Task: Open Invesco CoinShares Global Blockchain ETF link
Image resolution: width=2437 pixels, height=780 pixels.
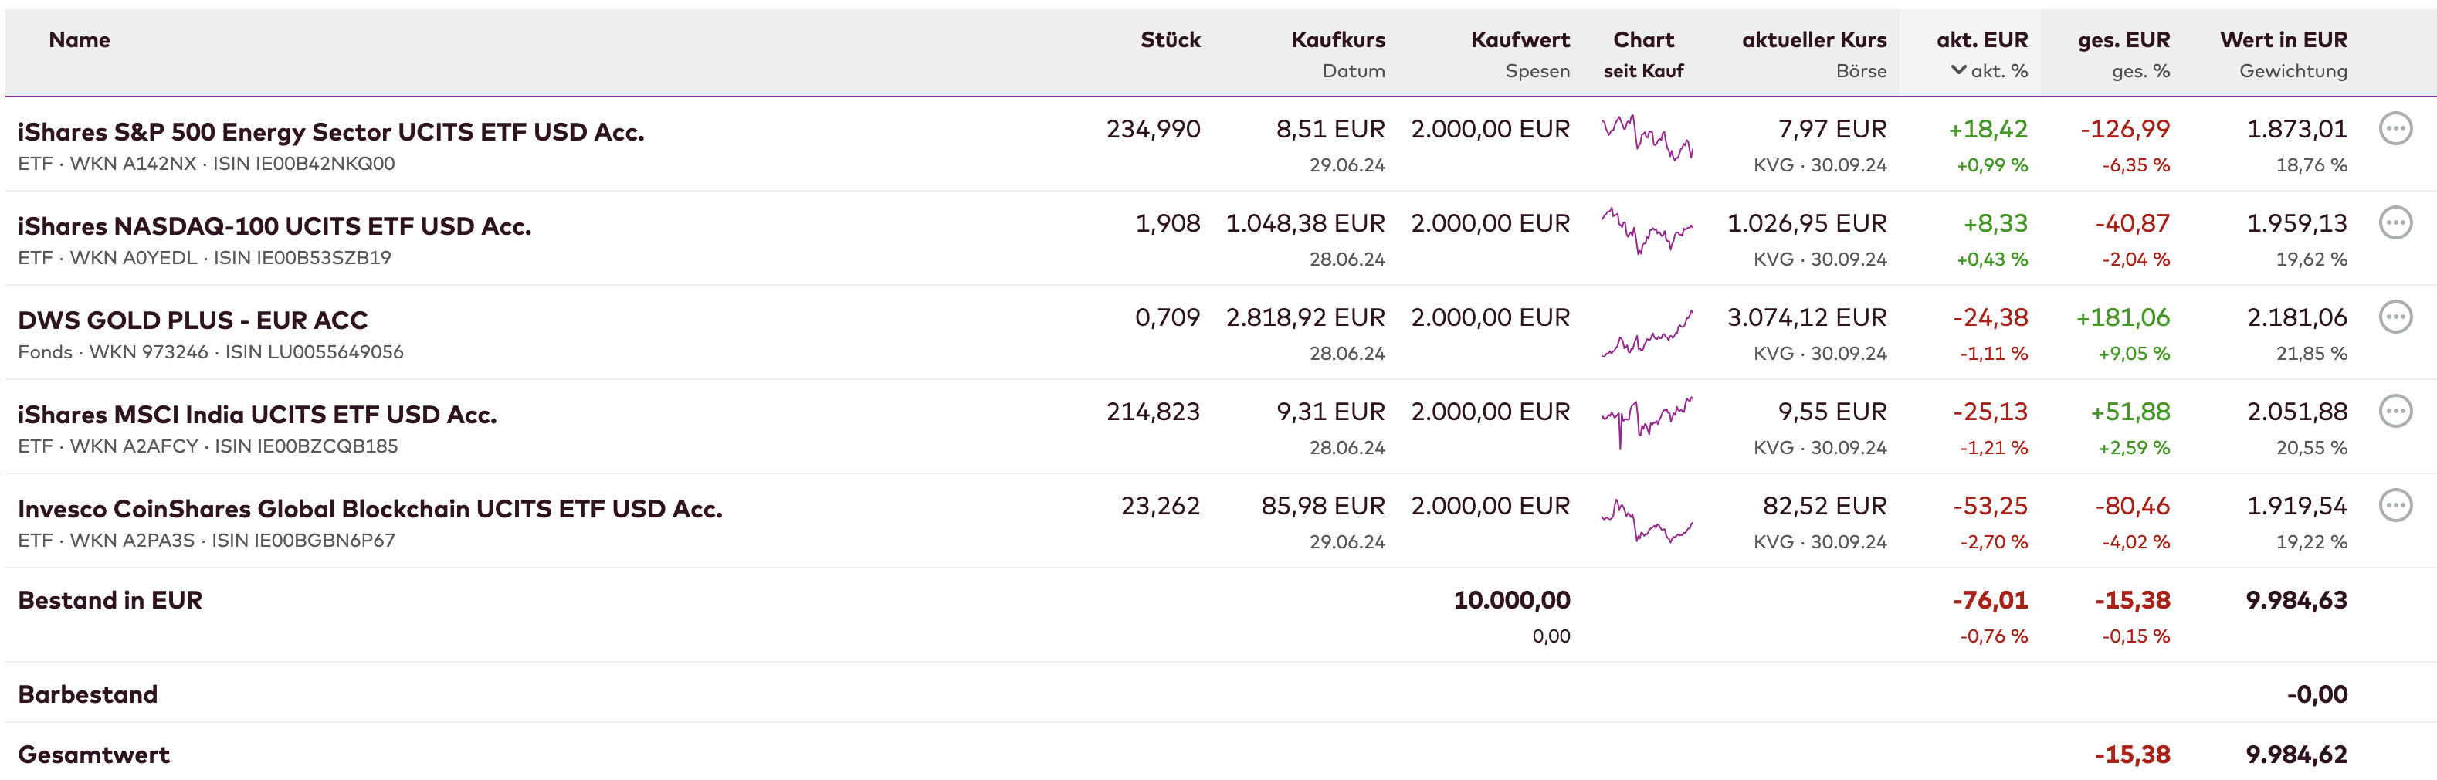Action: (370, 509)
